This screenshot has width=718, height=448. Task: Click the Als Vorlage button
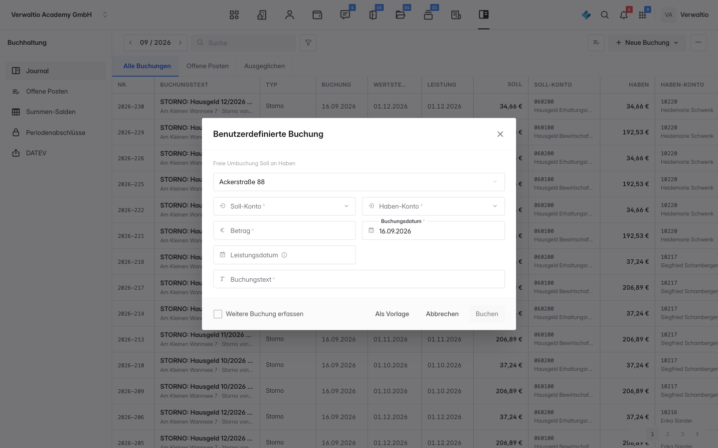[x=392, y=314]
